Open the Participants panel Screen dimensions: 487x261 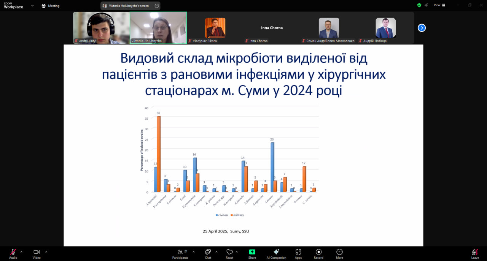tap(180, 253)
